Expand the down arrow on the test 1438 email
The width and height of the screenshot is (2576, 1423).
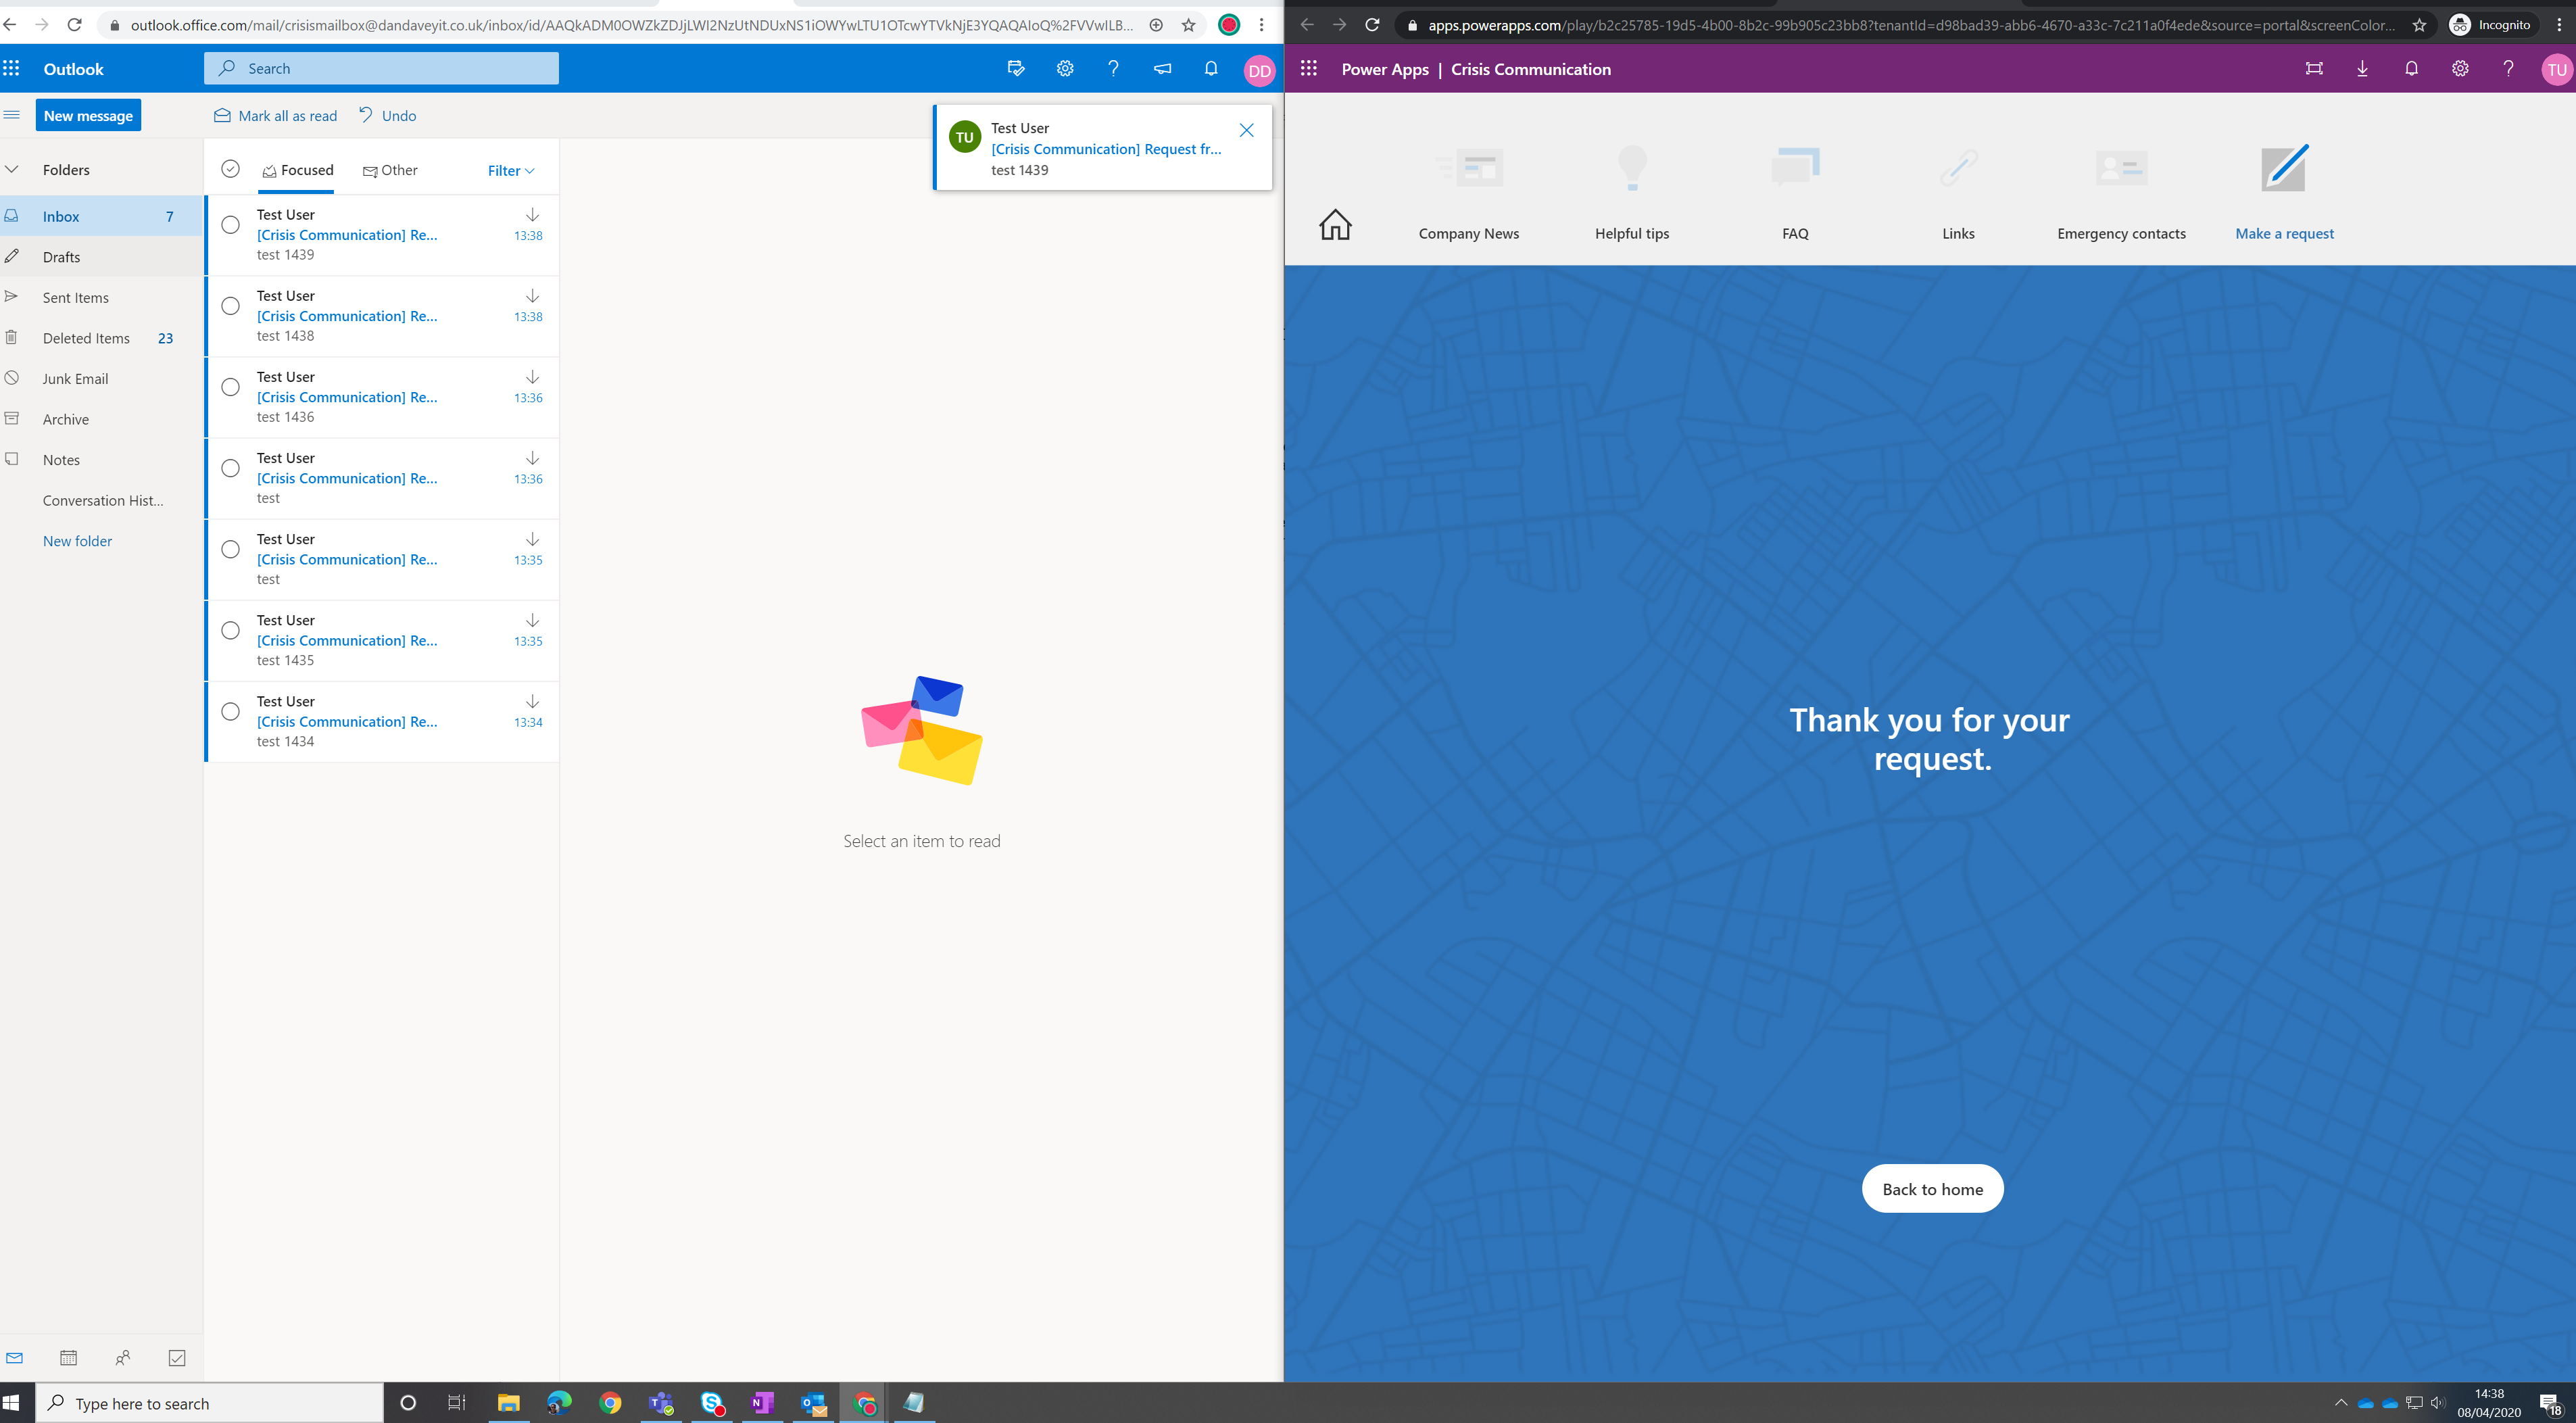click(x=532, y=296)
